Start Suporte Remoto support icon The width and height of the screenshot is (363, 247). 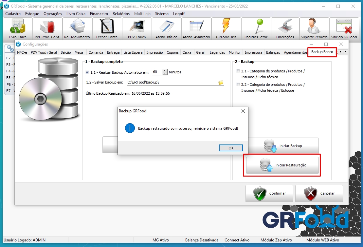[x=314, y=29]
